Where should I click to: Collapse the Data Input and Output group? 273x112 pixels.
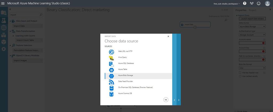(10, 21)
